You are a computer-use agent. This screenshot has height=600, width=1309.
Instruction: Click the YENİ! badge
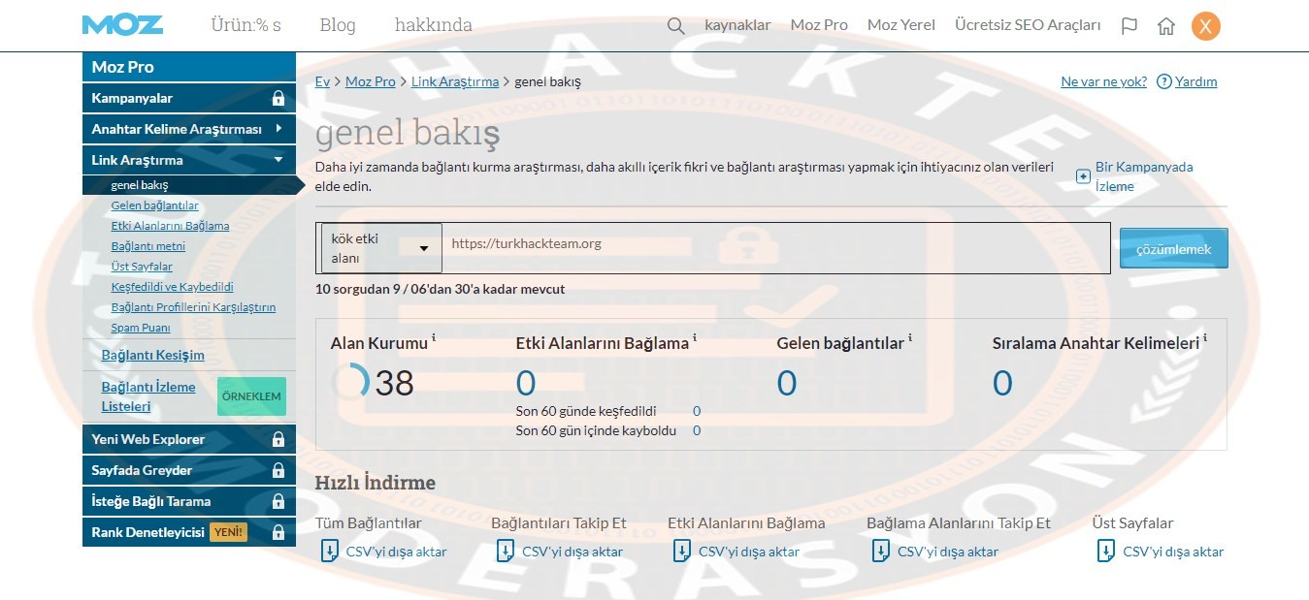229,532
